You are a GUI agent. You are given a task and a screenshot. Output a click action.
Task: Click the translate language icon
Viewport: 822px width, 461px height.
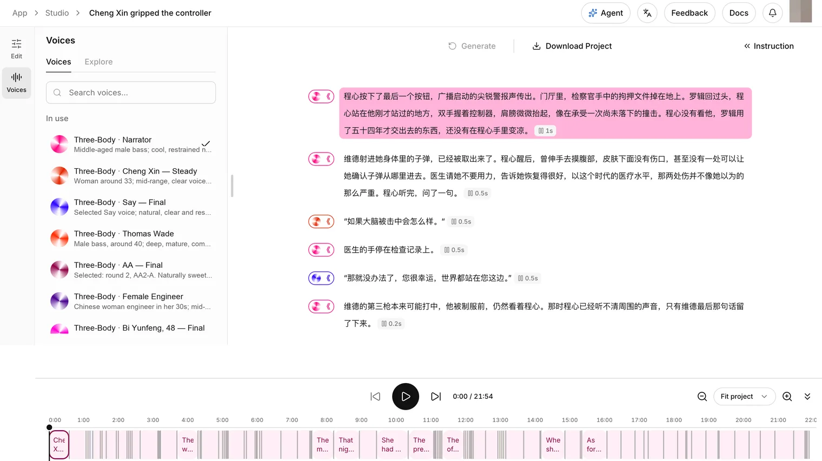tap(647, 13)
